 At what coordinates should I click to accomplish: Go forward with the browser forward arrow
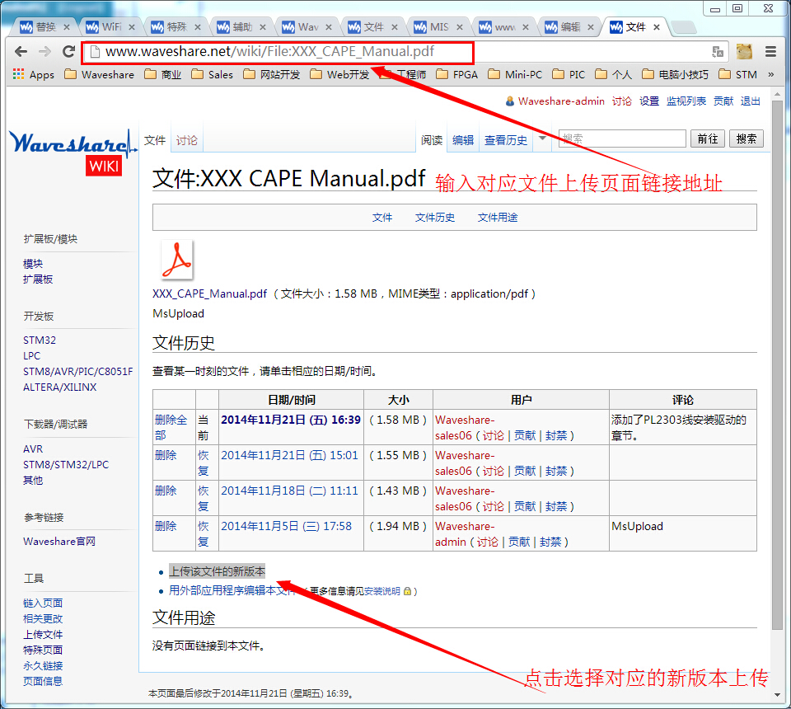click(x=44, y=51)
